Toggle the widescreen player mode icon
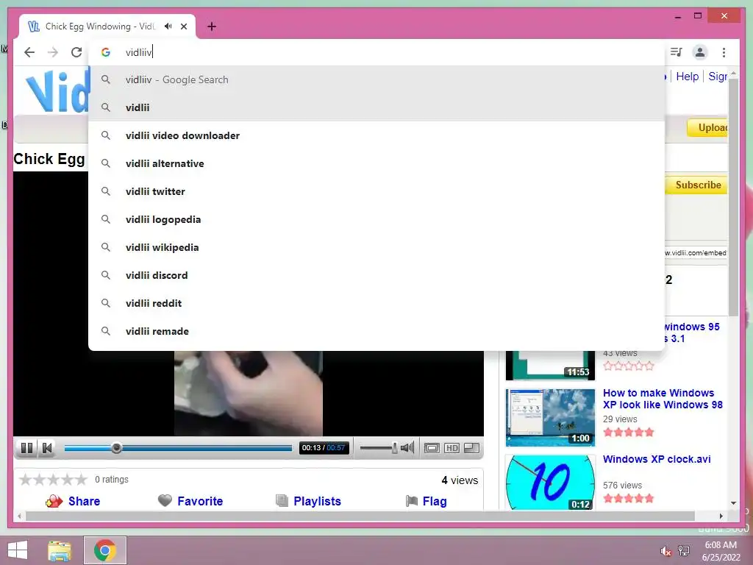Screen dimensions: 753x565 click(x=432, y=448)
